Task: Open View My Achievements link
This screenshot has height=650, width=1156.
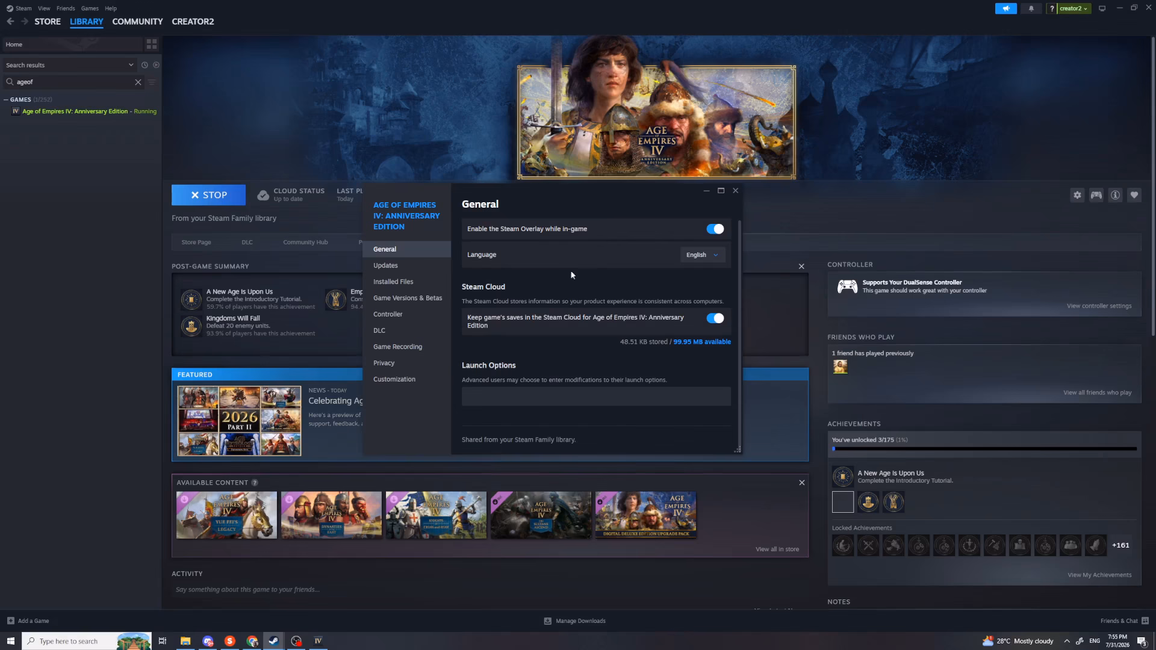Action: tap(1099, 575)
